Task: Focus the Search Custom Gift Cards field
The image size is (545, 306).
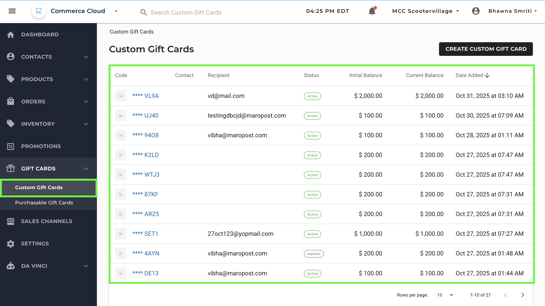Action: [x=186, y=13]
